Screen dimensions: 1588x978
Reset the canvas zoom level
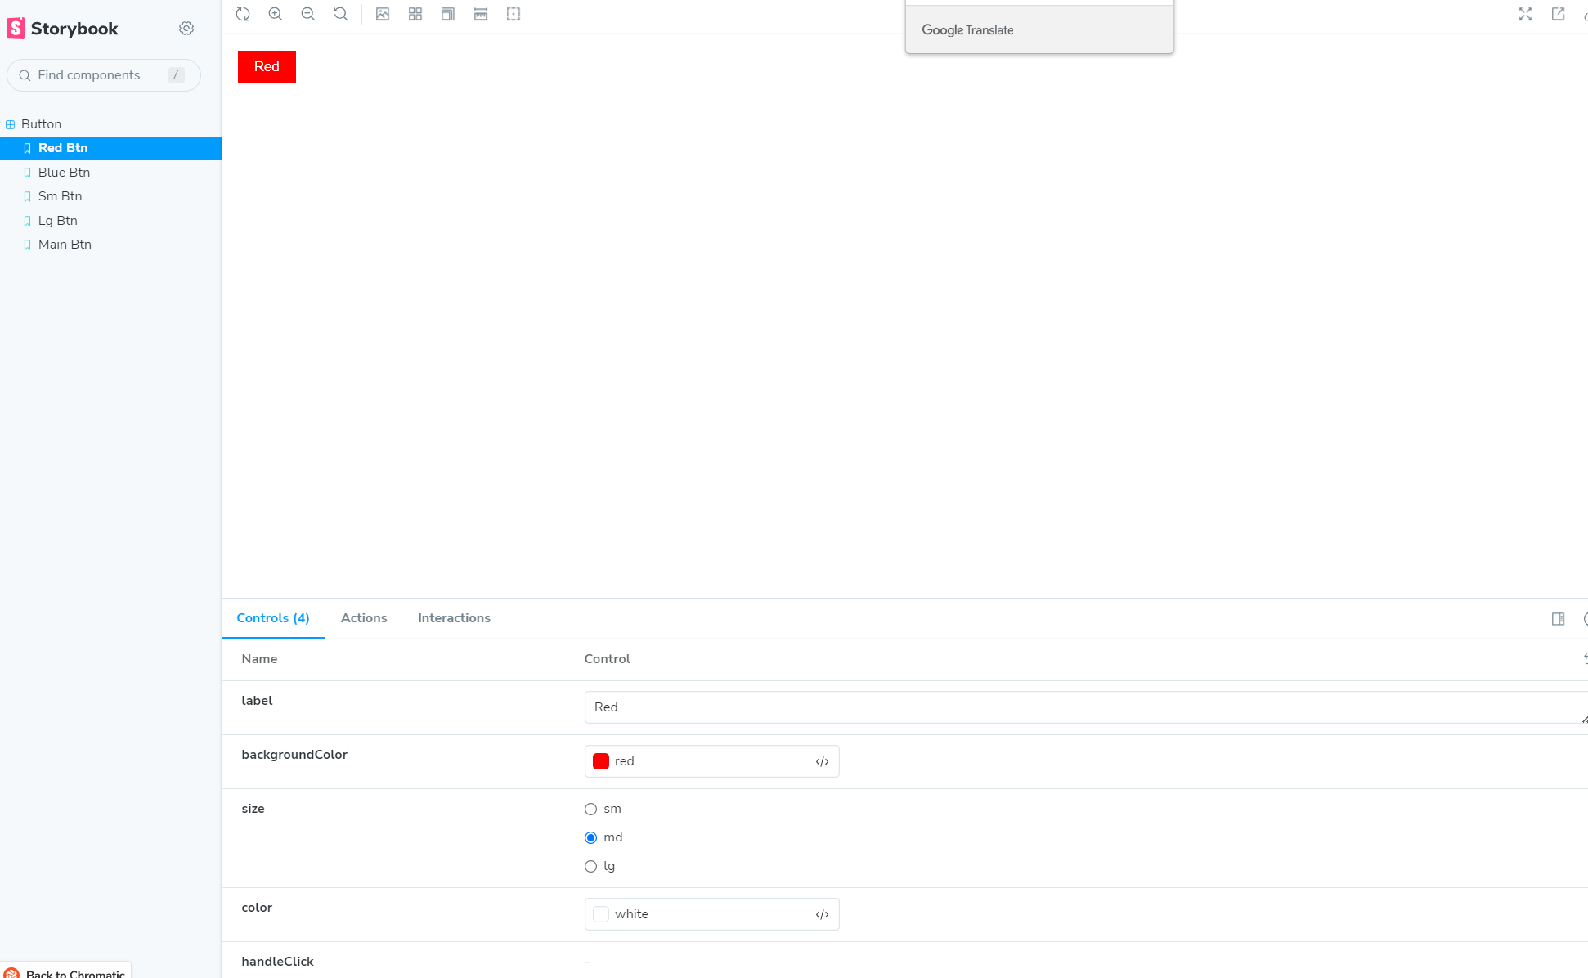click(341, 14)
